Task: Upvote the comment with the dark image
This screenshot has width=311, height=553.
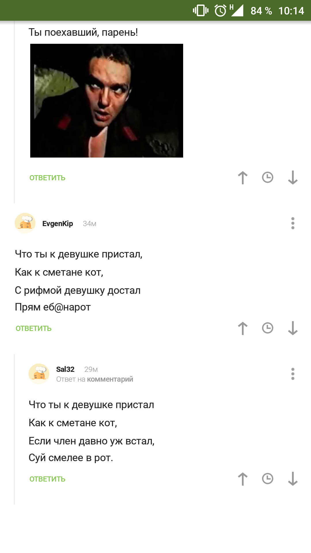Action: [243, 178]
